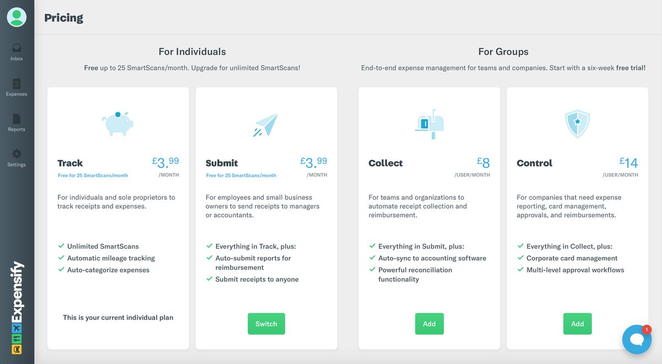The width and height of the screenshot is (662, 364).
Task: Click Switch on the Submit plan
Action: tap(266, 324)
